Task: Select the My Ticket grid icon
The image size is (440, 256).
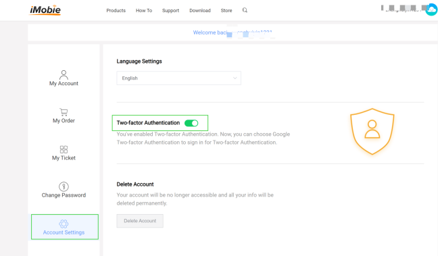Action: click(x=64, y=149)
